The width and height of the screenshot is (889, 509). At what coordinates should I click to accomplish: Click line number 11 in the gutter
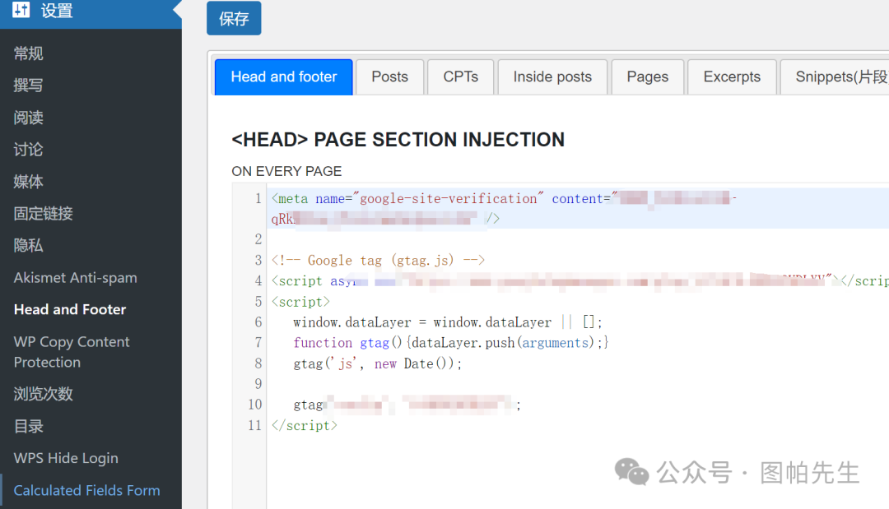[255, 425]
